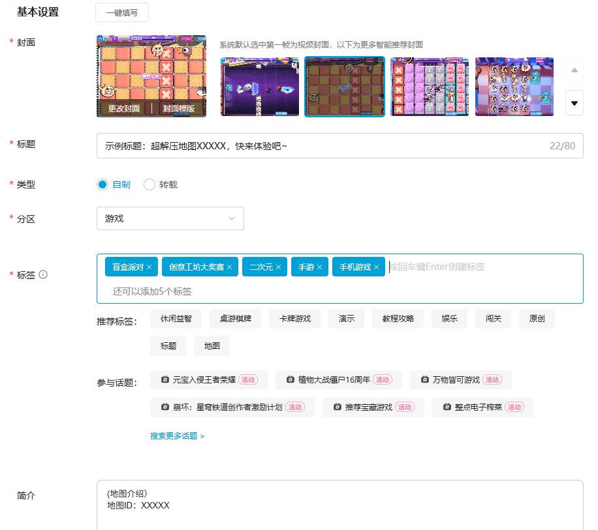Viewport: 598px width, 530px height.
Task: Join the topic 植物大战僵尸16周年
Action: [339, 379]
